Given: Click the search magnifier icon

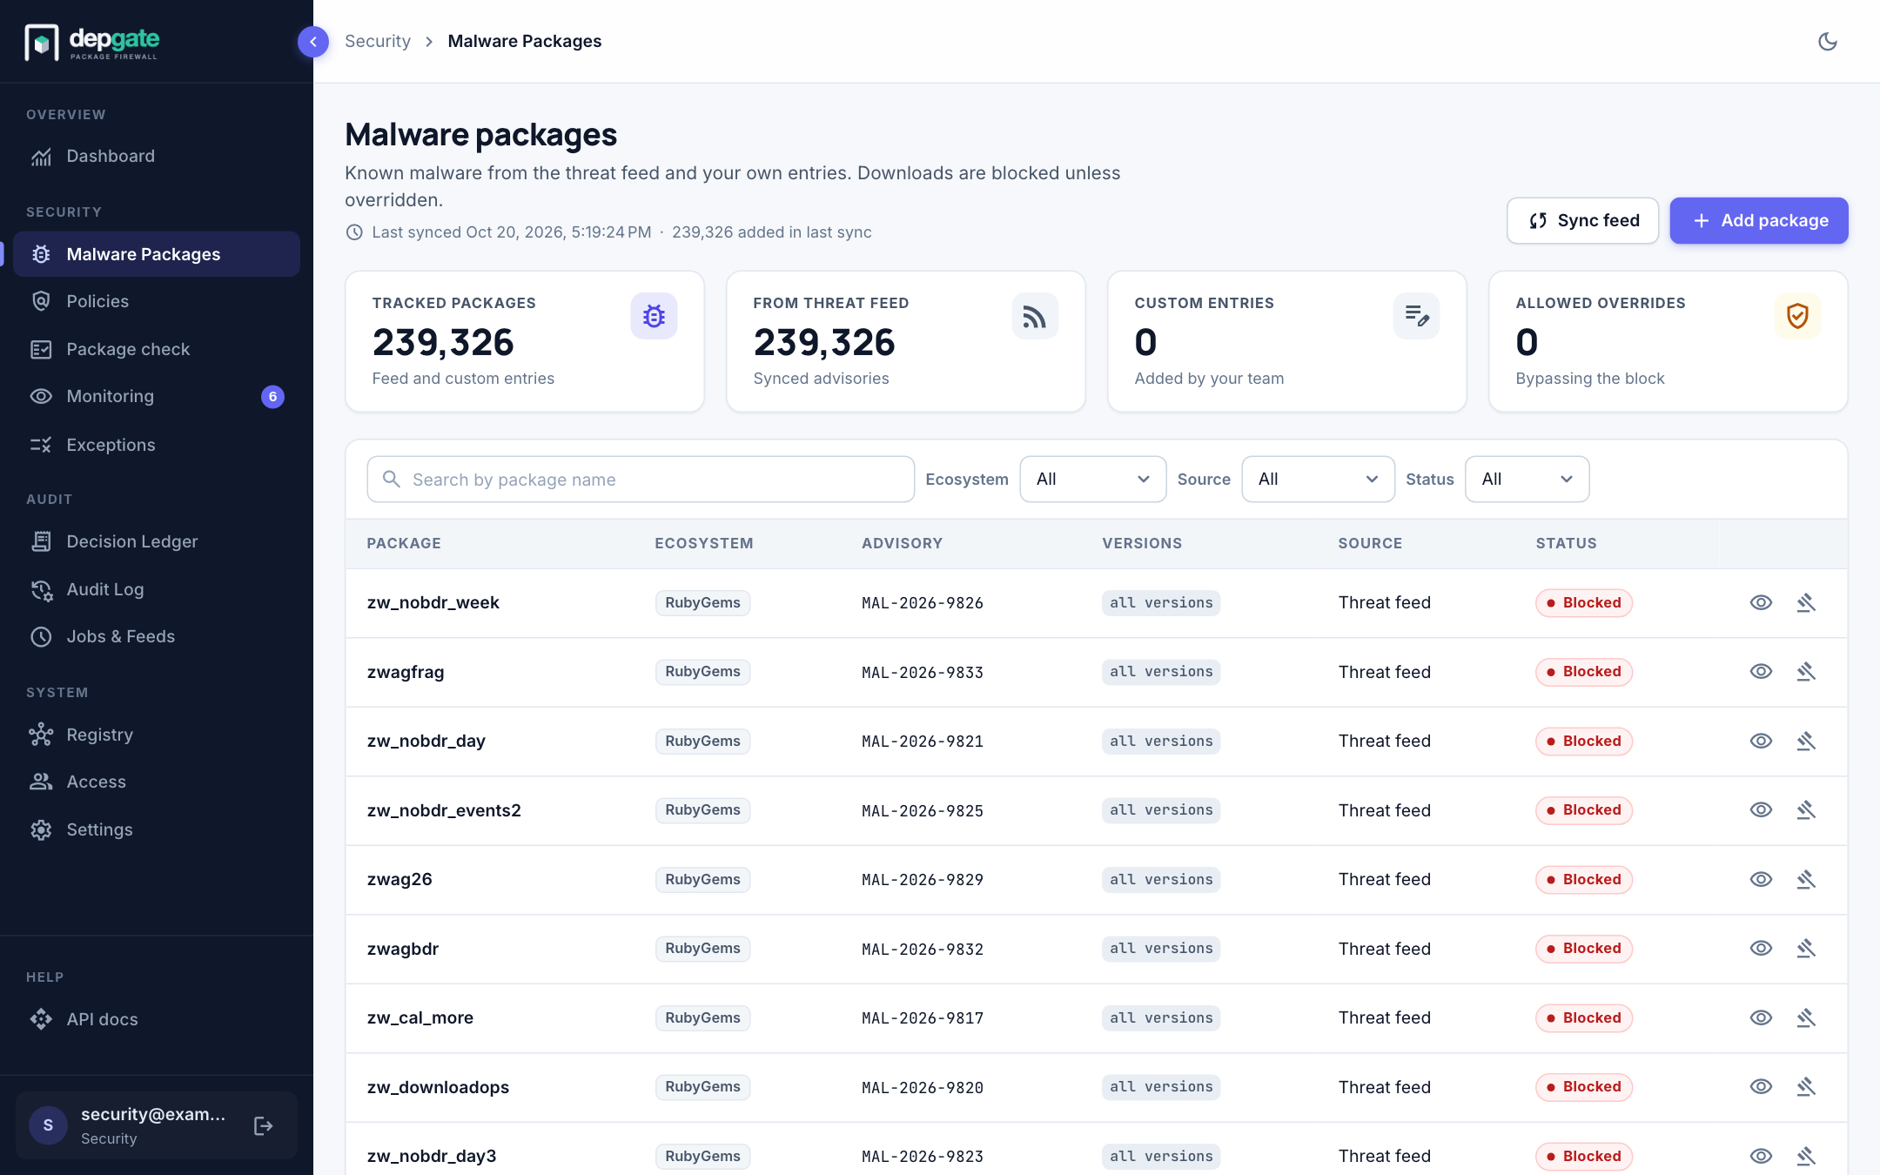Looking at the screenshot, I should (392, 480).
